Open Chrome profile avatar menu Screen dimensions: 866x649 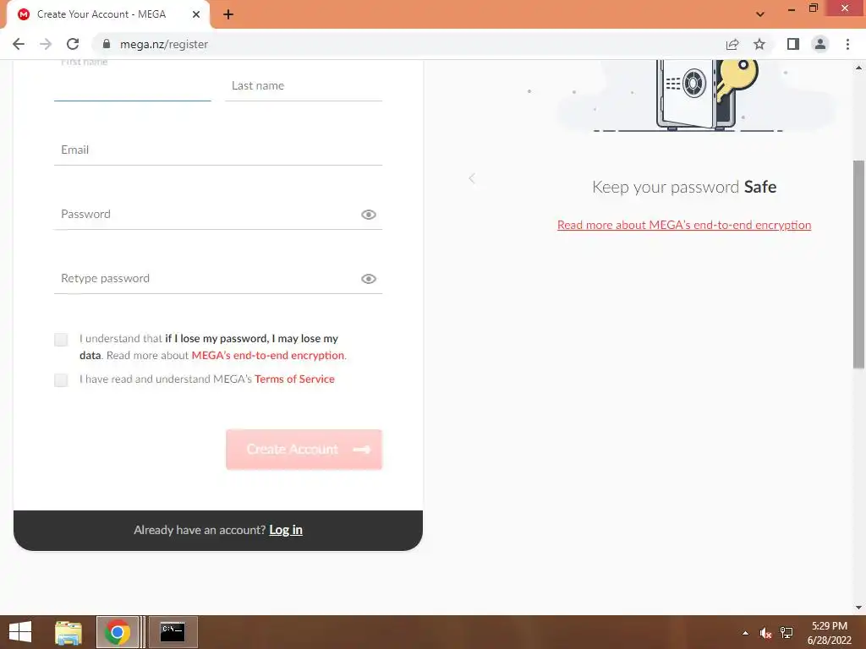click(820, 44)
